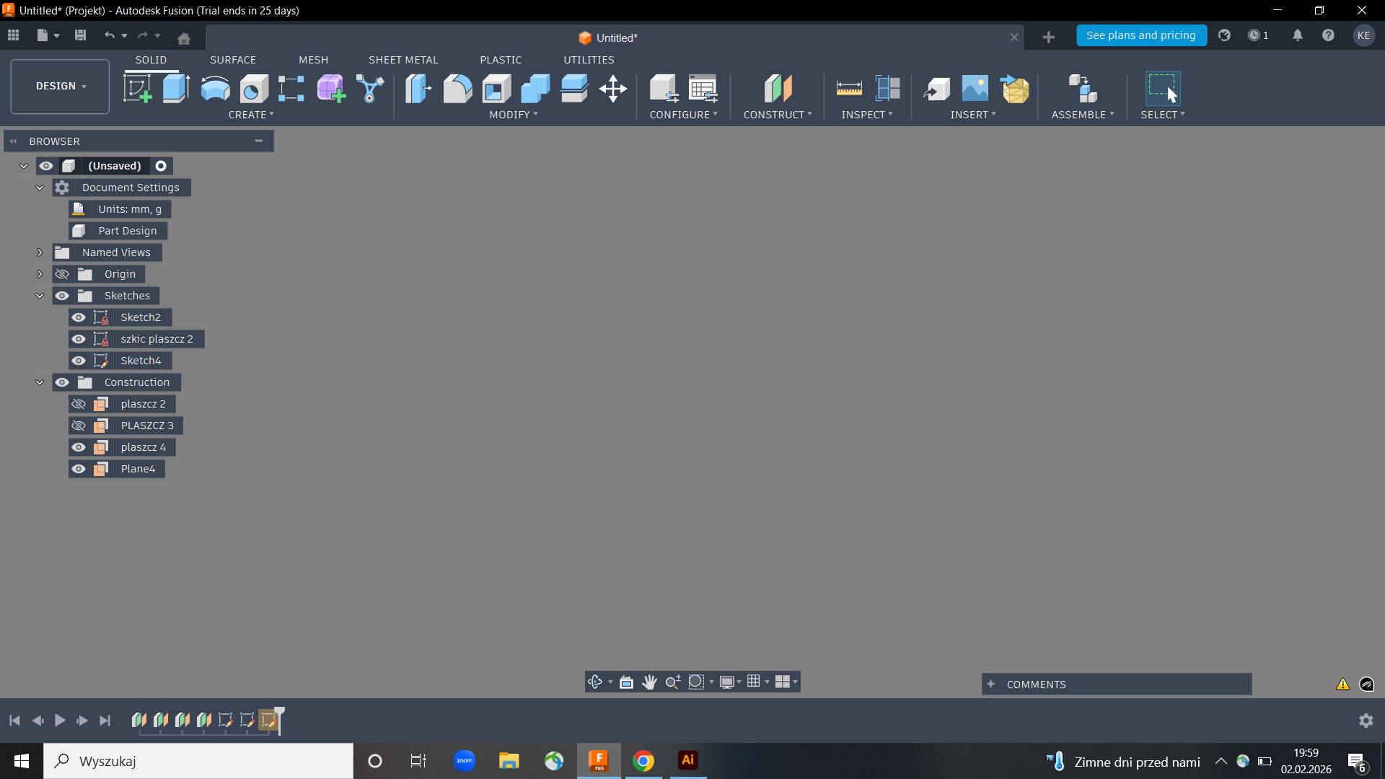
Task: Expand the Named Views folder
Action: point(40,252)
